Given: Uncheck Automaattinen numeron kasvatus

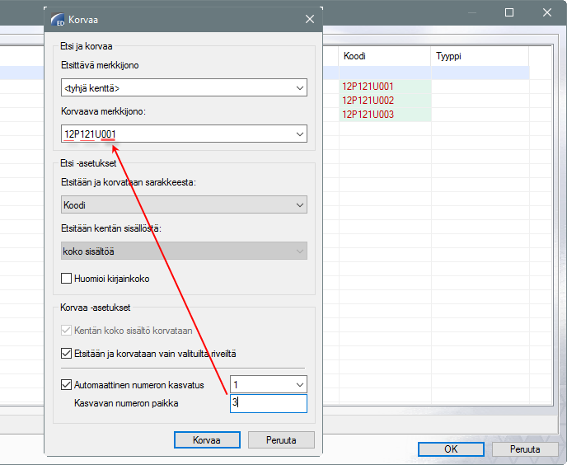Looking at the screenshot, I should click(68, 384).
